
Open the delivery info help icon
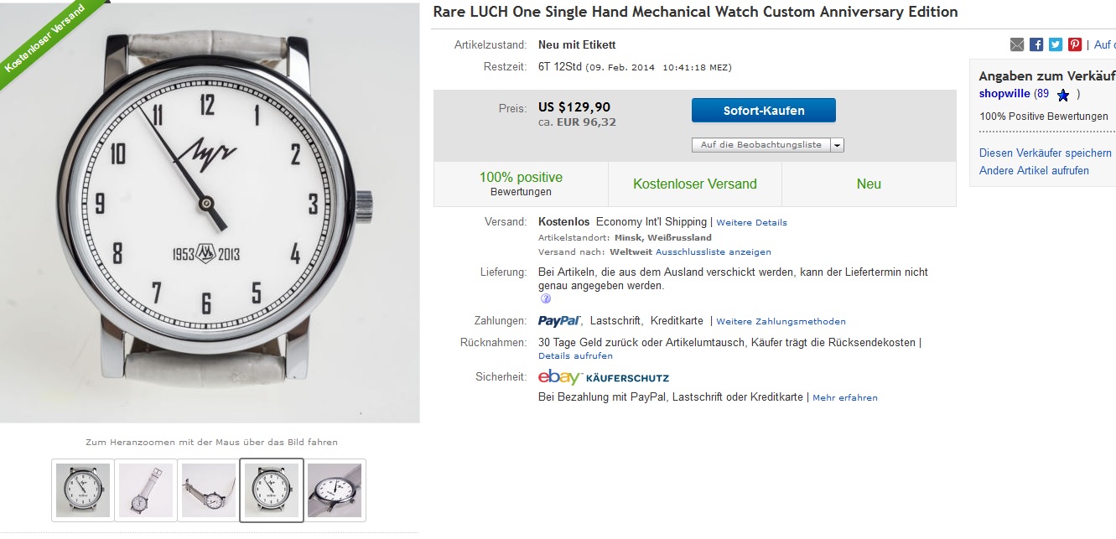pyautogui.click(x=546, y=298)
